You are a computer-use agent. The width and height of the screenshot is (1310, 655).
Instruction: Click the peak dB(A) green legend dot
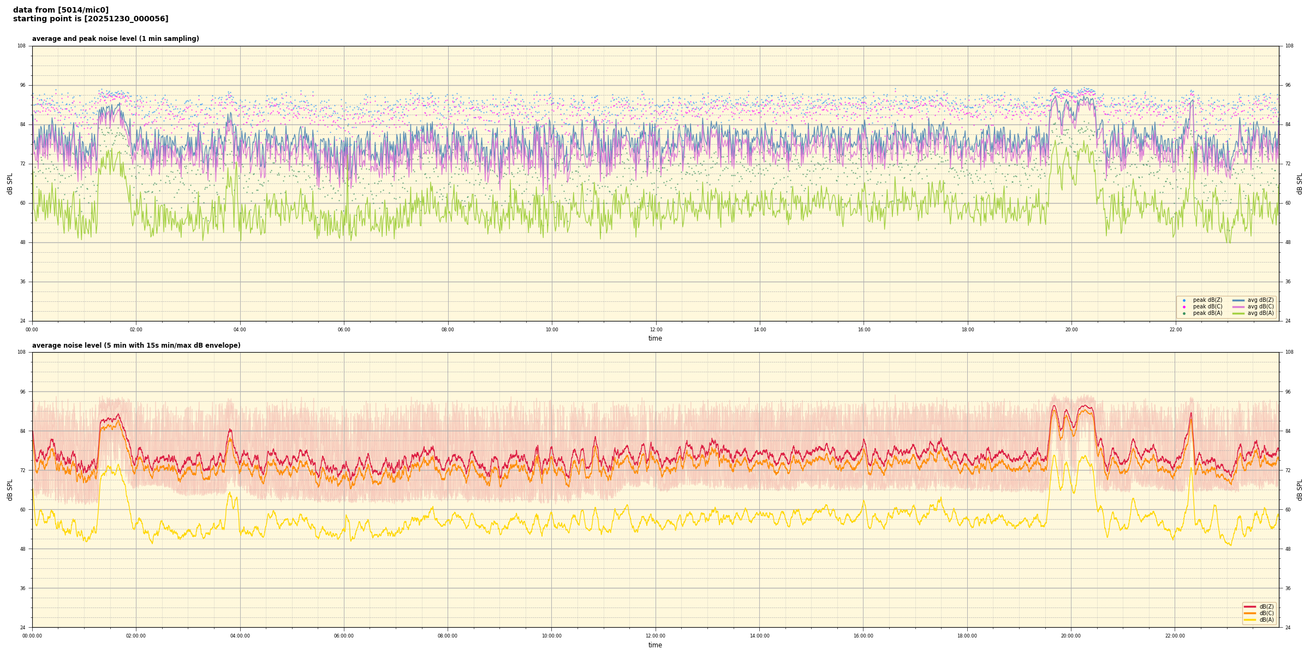coord(1184,313)
